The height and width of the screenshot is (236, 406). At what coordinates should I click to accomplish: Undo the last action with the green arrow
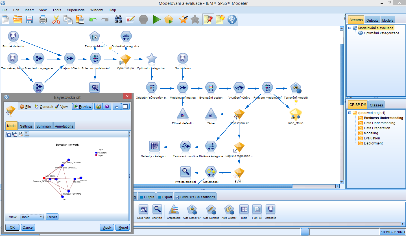93,19
